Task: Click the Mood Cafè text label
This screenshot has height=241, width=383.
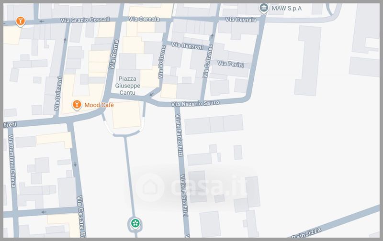Action: tap(99, 105)
